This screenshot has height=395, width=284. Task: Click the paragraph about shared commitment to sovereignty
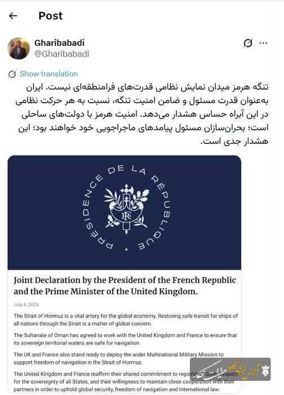click(x=126, y=381)
